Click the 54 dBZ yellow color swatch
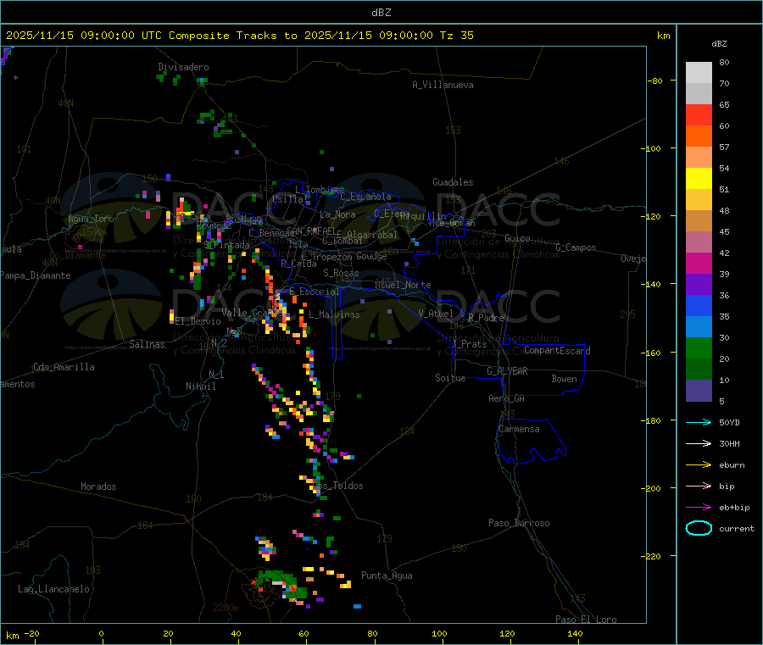 point(699,179)
